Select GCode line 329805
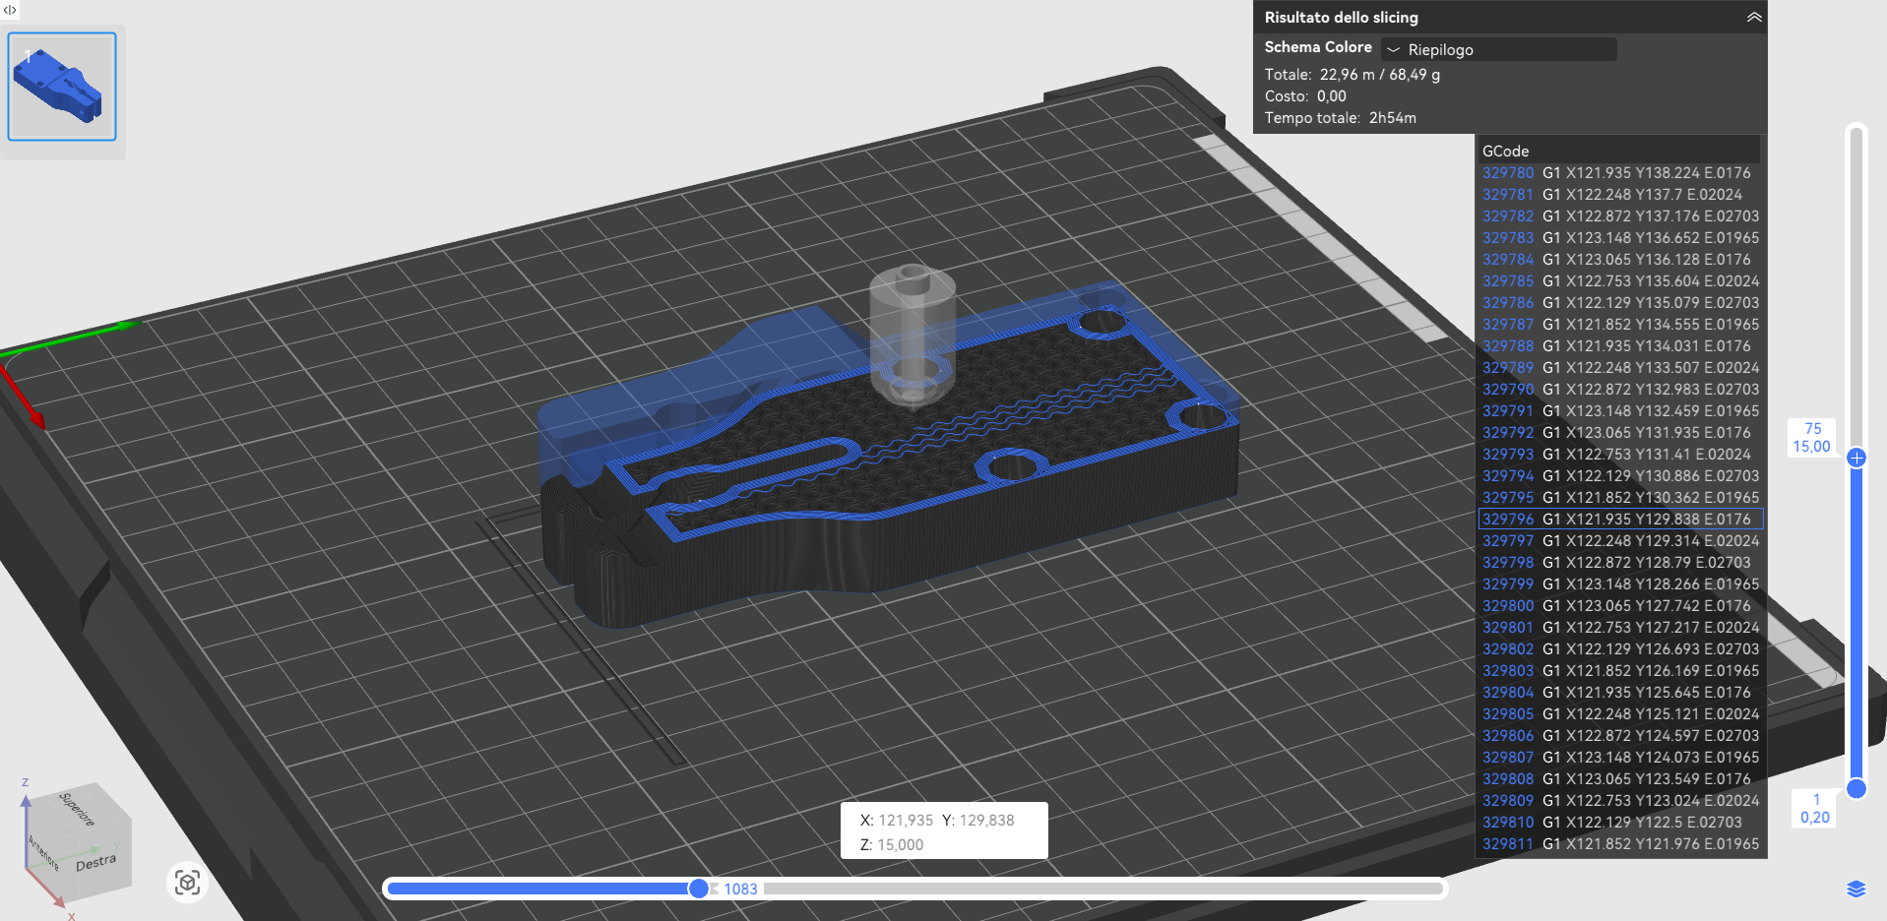The height and width of the screenshot is (921, 1887). (x=1620, y=713)
